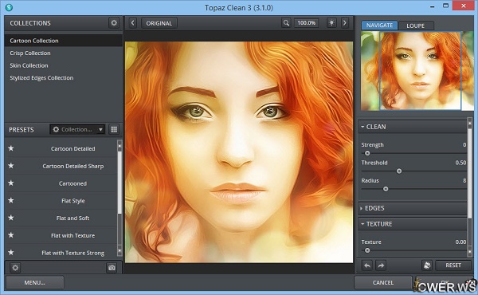The image size is (478, 295).
Task: Apply the Flat and Soft preset
Action: point(72,218)
